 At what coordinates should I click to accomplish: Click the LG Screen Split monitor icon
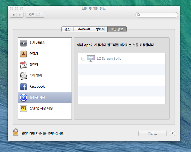click(91, 58)
